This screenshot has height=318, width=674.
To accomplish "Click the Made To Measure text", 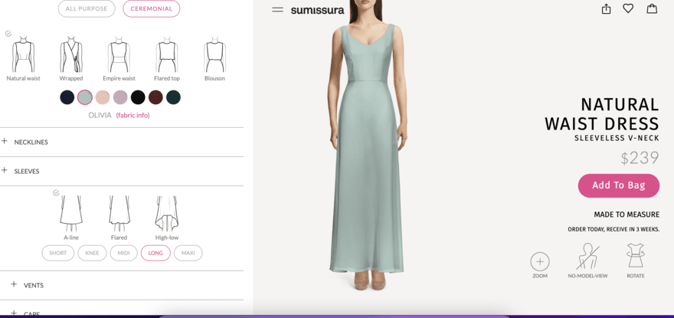I will [x=627, y=215].
